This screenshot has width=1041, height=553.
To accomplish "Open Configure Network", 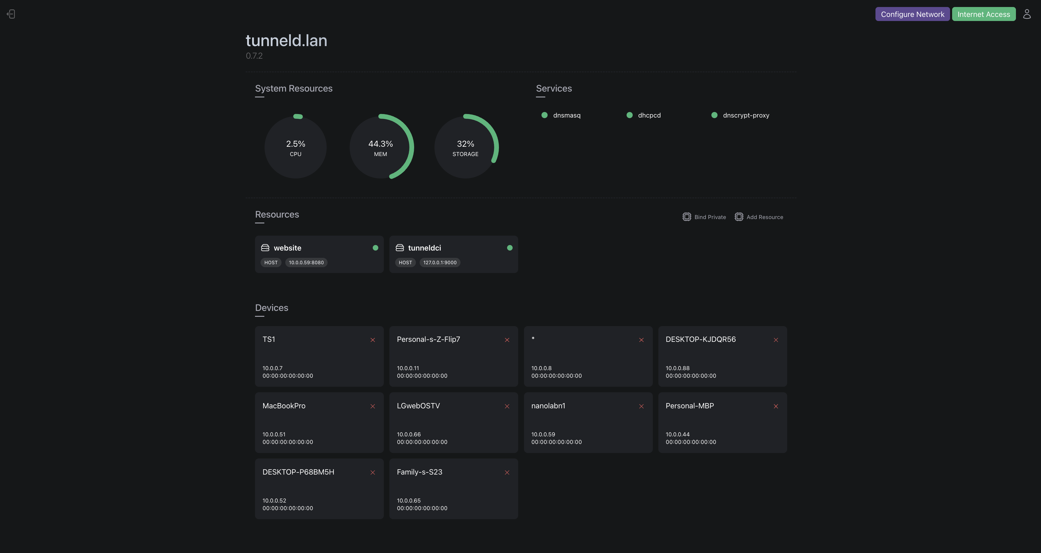I will [912, 14].
